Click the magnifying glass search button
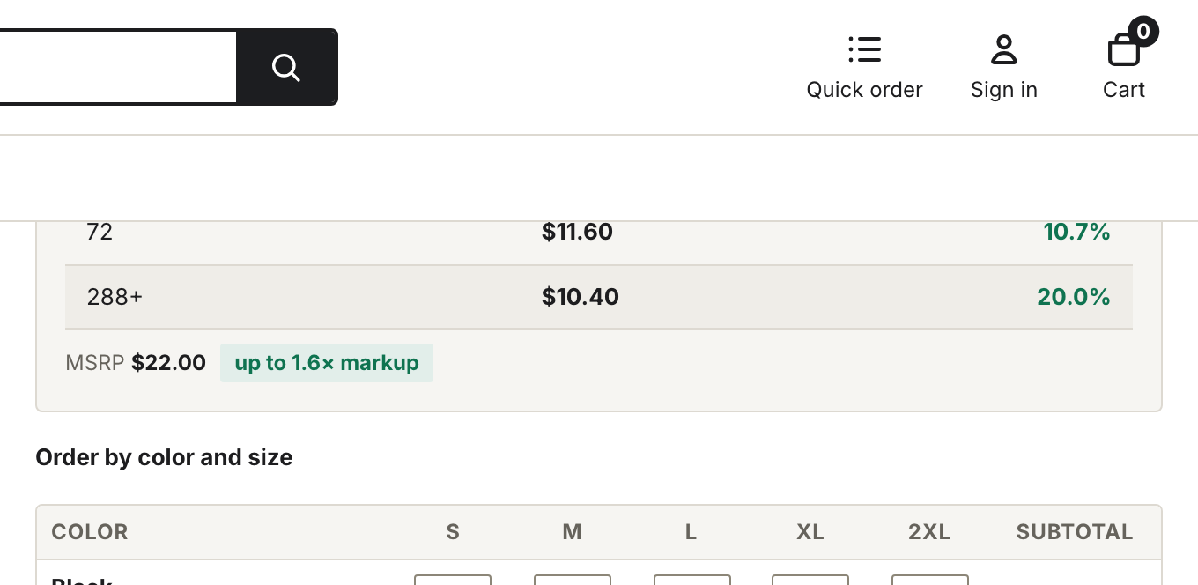 [x=286, y=67]
